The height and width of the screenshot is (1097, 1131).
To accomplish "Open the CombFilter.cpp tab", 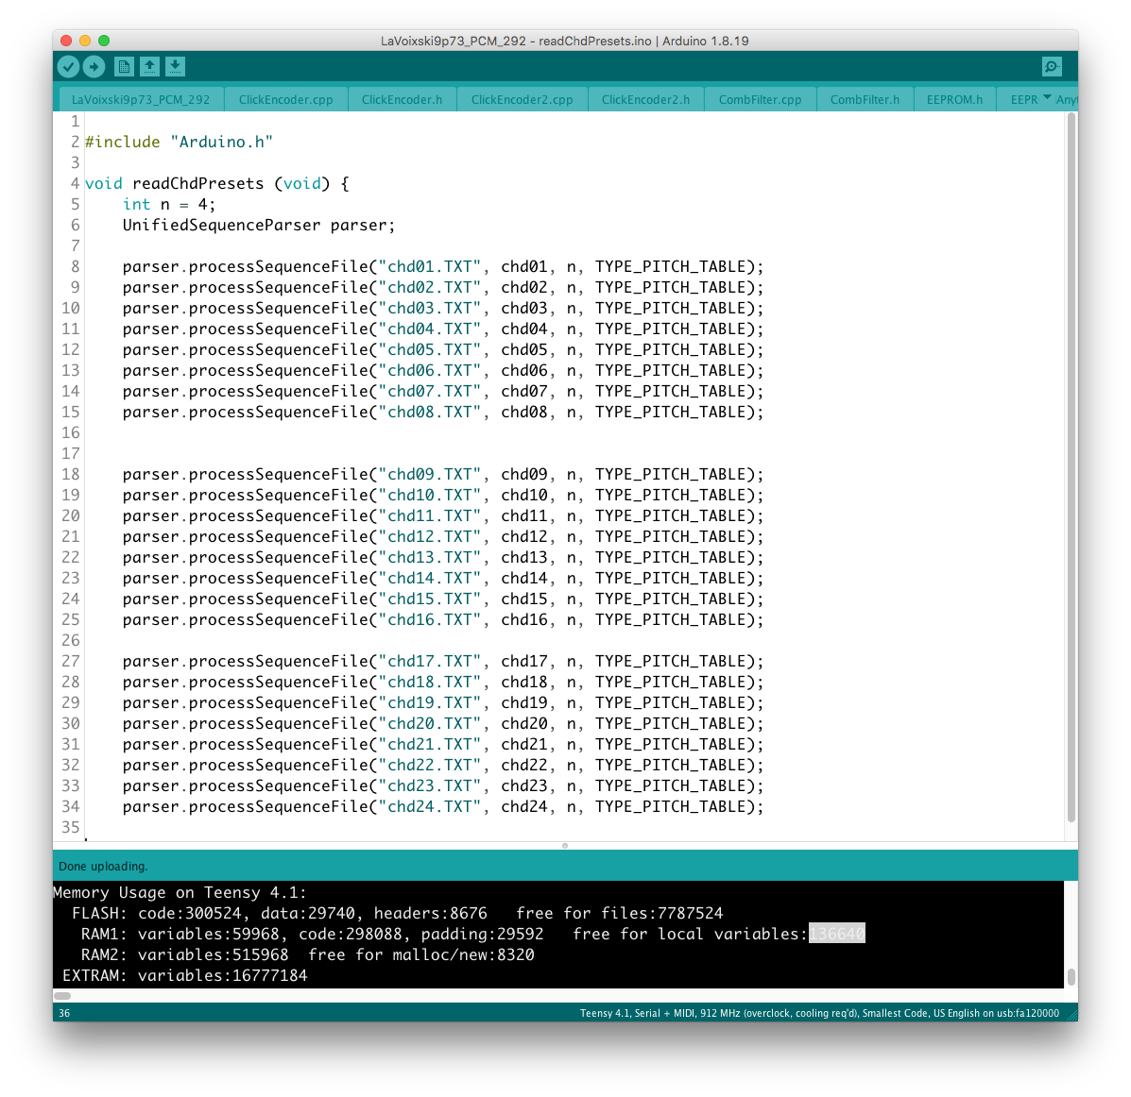I will (760, 99).
